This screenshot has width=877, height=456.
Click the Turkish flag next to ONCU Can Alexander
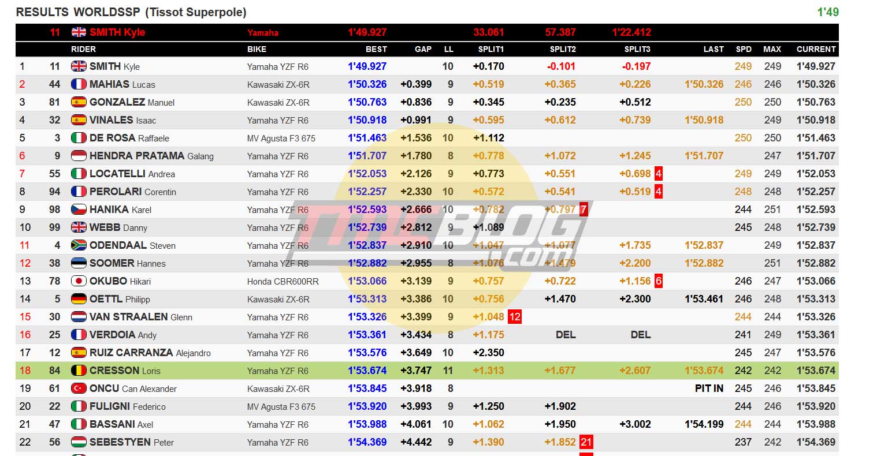79,388
